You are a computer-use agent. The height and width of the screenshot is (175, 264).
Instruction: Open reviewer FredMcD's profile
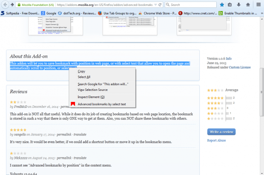[20, 107]
